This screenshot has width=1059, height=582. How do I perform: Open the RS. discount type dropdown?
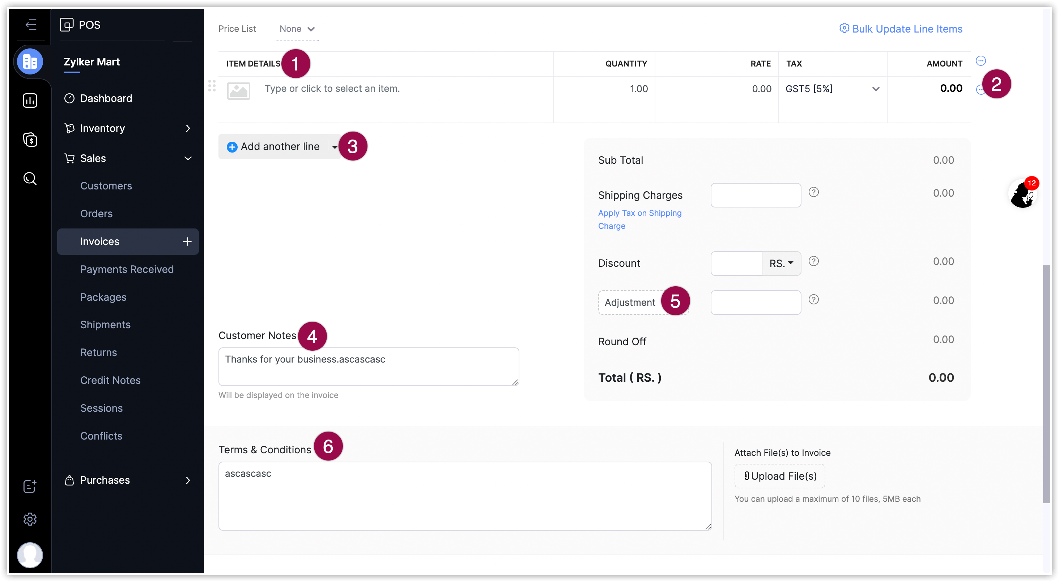tap(781, 264)
